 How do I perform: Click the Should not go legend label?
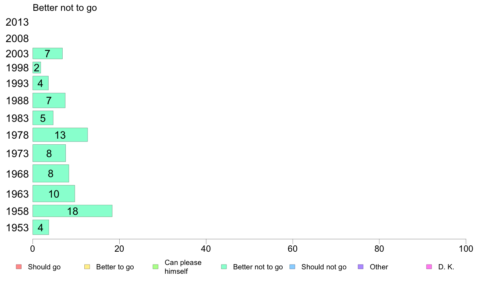point(324,267)
